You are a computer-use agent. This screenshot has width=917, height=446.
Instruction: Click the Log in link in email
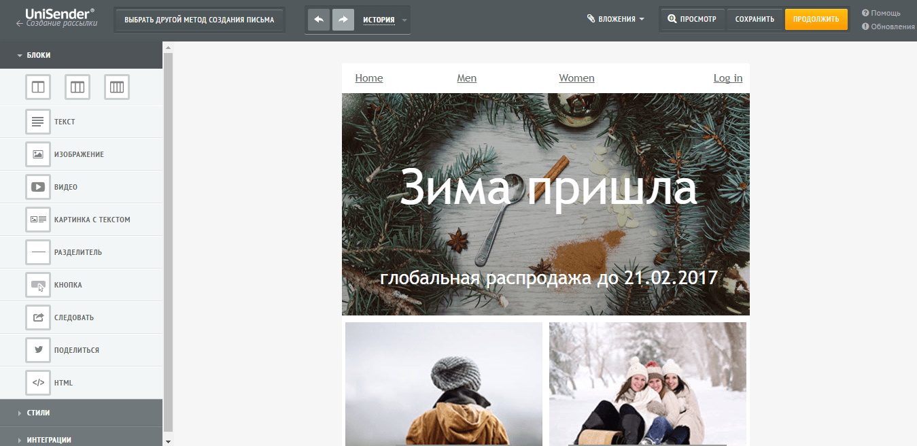point(728,78)
